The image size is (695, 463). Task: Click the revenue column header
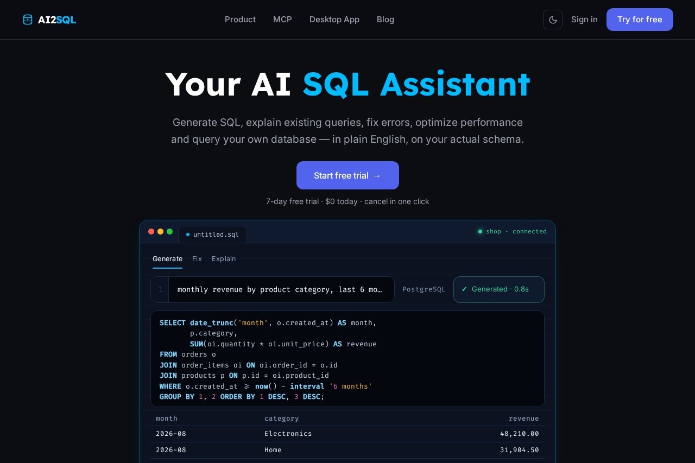[x=524, y=418]
